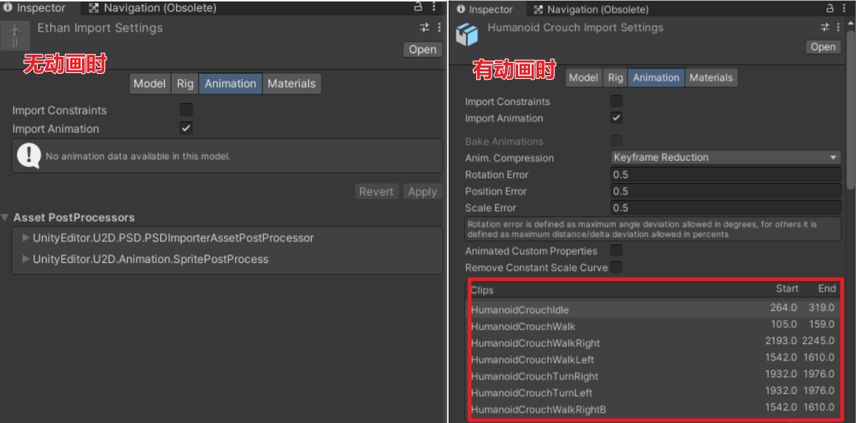Screen dimensions: 856x423
Task: Click Open button for Humanoid Crouch
Action: [x=823, y=47]
